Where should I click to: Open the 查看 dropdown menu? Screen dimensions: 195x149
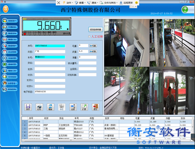pyautogui.click(x=80, y=3)
